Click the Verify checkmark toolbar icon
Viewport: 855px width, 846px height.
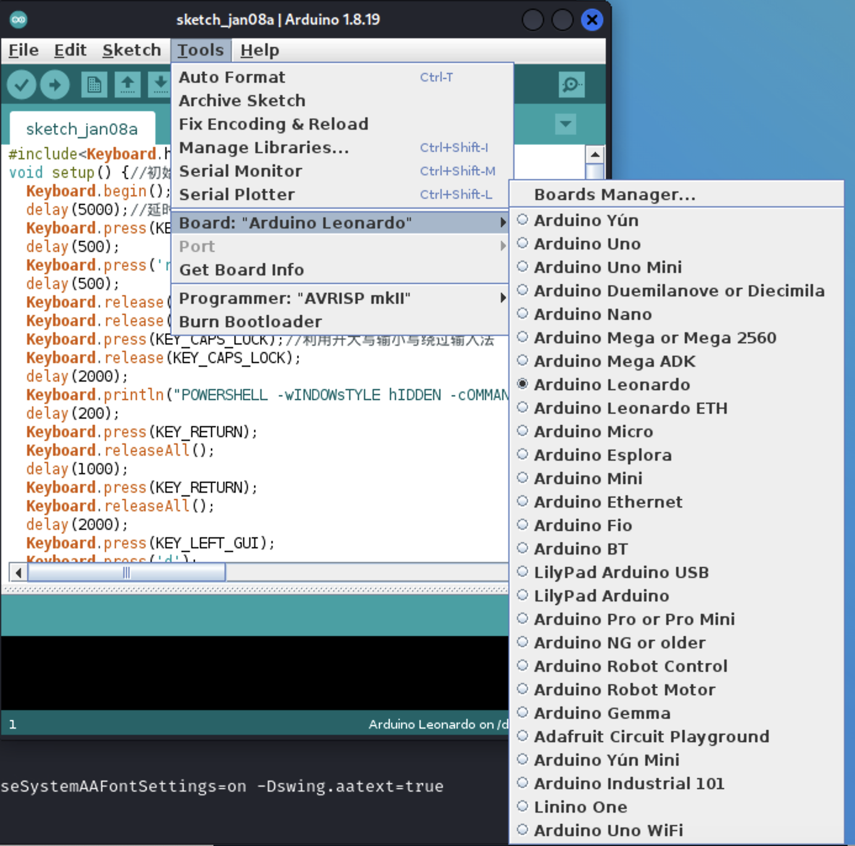[22, 85]
